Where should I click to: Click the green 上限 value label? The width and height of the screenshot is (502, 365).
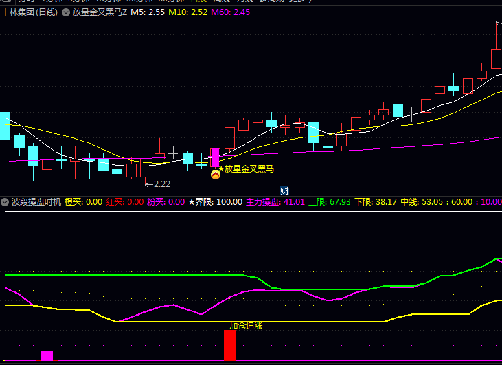[x=329, y=202]
